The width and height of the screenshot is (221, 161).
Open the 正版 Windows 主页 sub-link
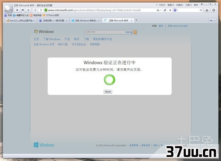tap(44, 44)
